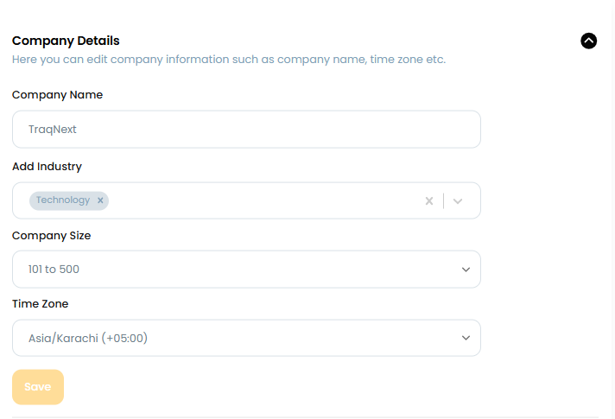Open dropdown showing '101 to 500'
The image size is (615, 419).
point(233,270)
